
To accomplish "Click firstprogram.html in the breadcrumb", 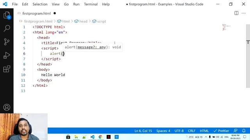I will pos(38,21).
